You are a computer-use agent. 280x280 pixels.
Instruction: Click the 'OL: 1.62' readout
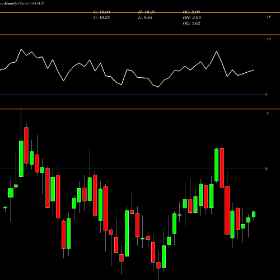pyautogui.click(x=192, y=24)
